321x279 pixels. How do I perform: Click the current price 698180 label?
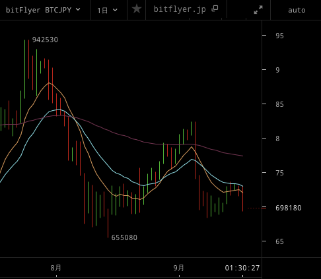point(288,208)
